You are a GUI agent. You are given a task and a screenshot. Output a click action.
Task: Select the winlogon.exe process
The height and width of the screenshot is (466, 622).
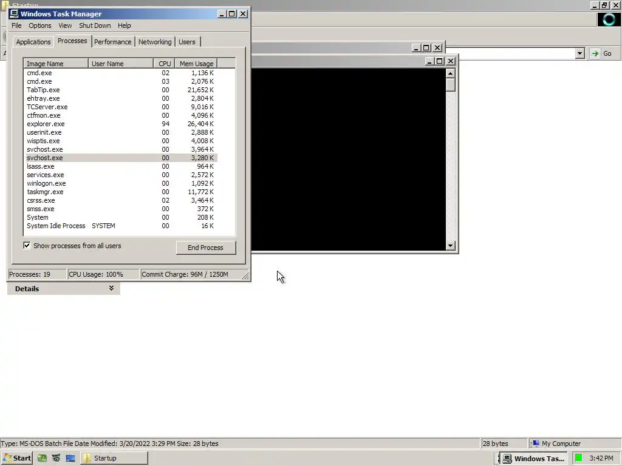coord(121,183)
